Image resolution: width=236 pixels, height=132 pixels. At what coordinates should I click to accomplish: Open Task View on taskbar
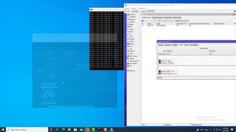(x=57, y=129)
